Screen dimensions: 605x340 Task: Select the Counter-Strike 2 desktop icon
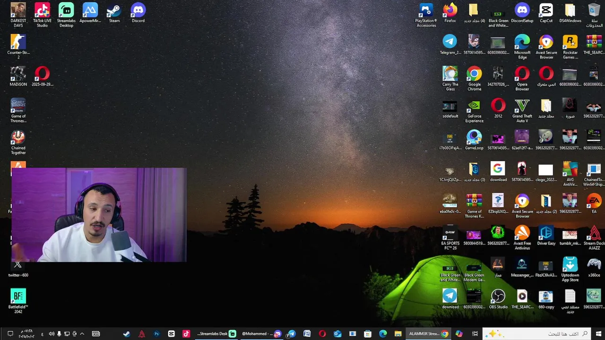click(18, 47)
